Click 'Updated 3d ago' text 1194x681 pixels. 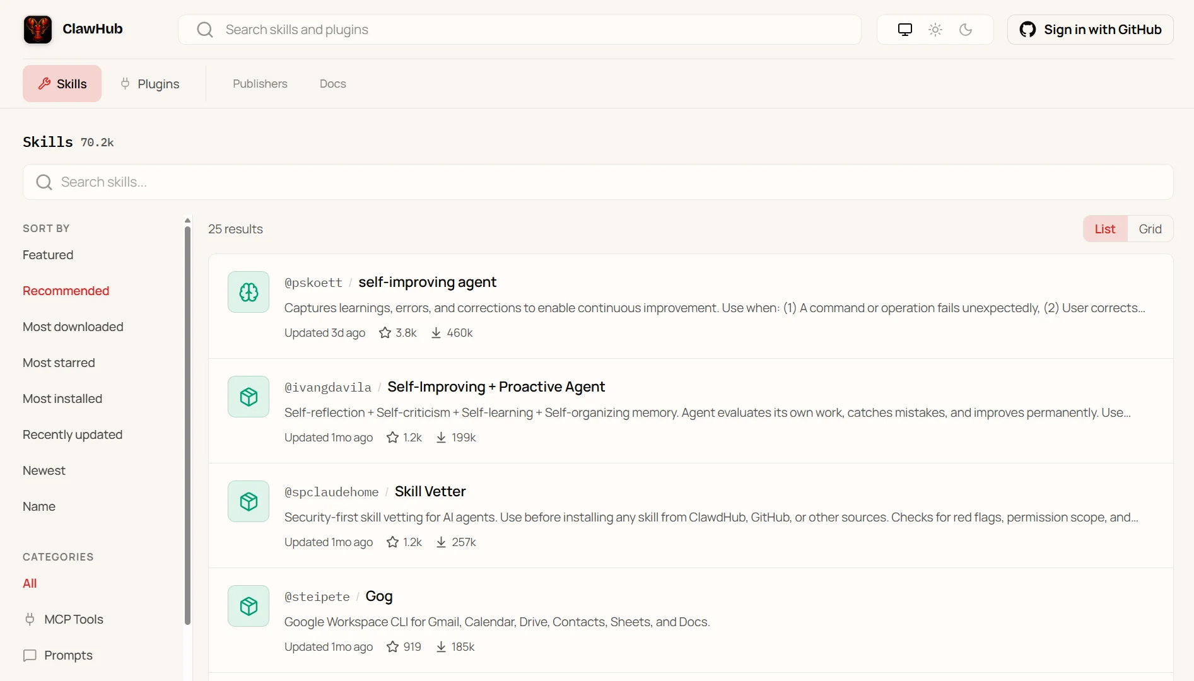click(x=325, y=333)
